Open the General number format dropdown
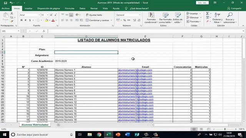The image size is (246, 138). pyautogui.click(x=140, y=15)
